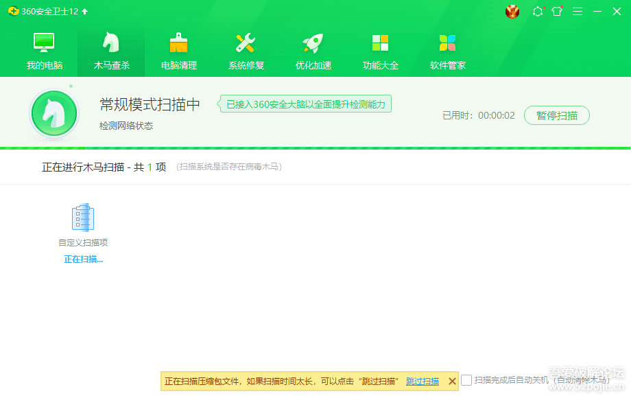The height and width of the screenshot is (398, 631).
Task: Open 功能大全 tab
Action: pyautogui.click(x=380, y=51)
